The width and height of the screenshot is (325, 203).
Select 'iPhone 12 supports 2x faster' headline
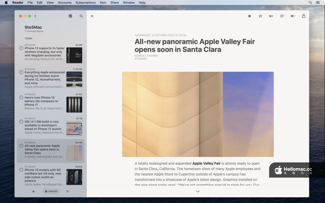click(45, 52)
